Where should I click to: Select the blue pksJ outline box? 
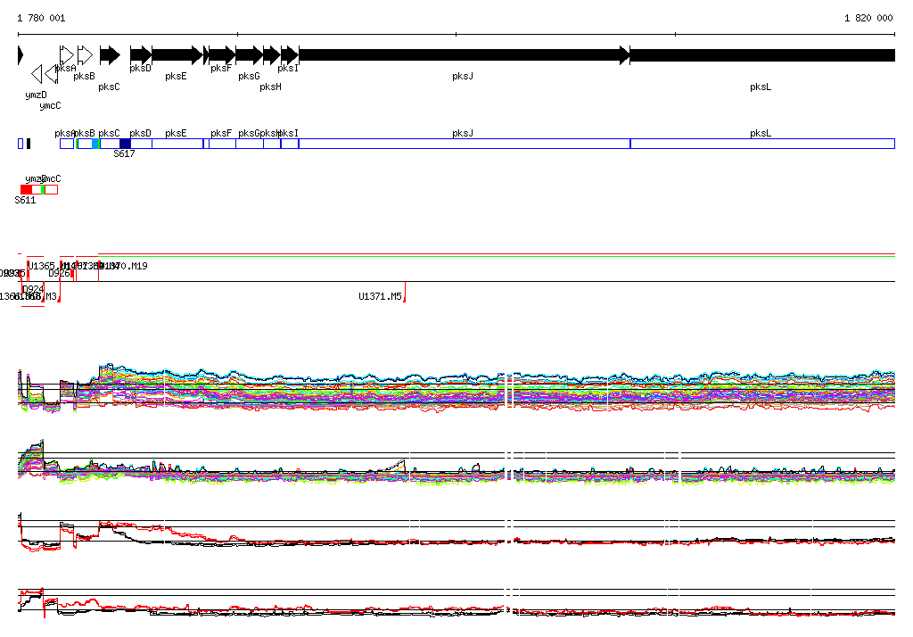click(x=465, y=144)
